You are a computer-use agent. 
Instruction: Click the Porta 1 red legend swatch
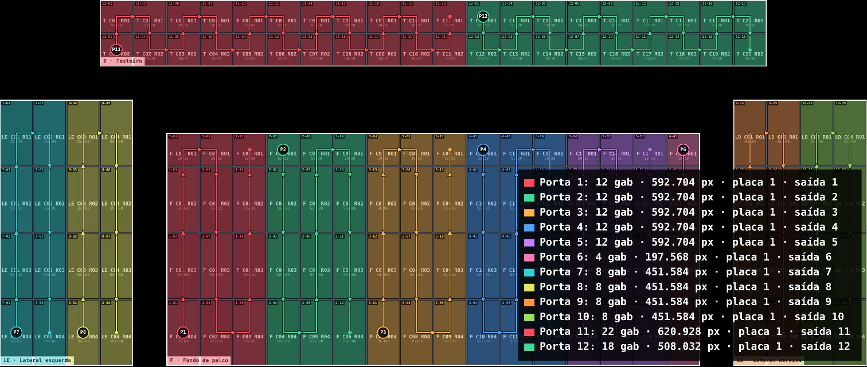(x=529, y=183)
